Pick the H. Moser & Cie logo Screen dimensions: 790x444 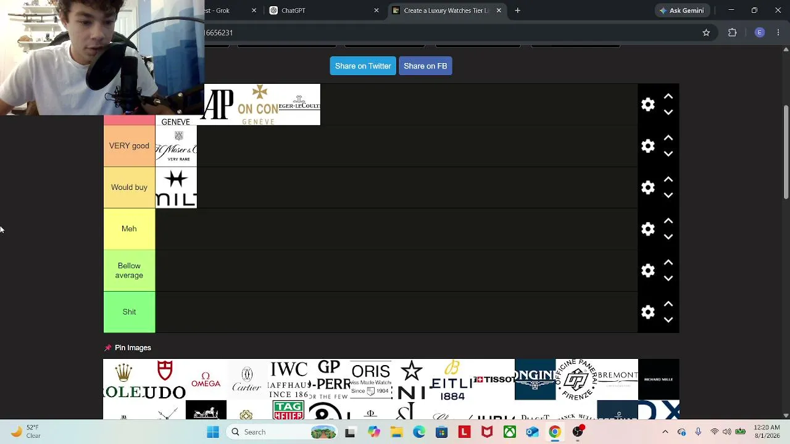(176, 146)
